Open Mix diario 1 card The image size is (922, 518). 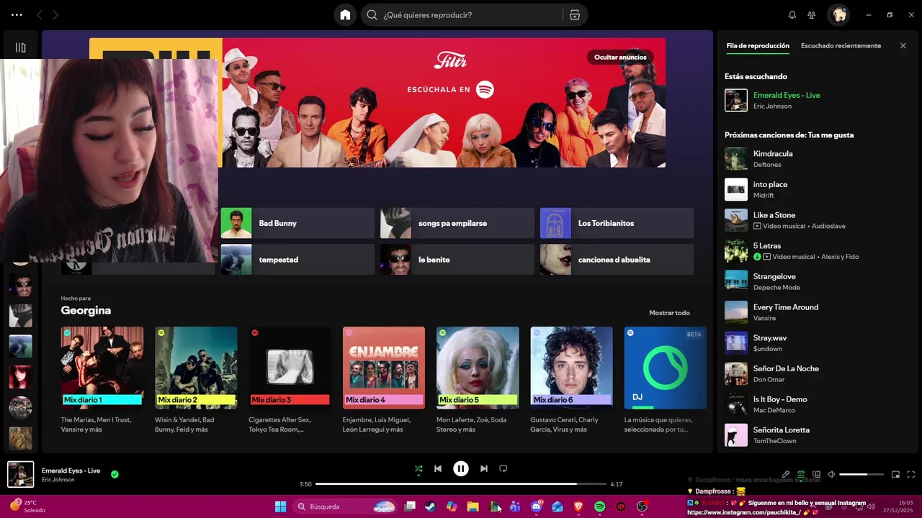tap(102, 380)
